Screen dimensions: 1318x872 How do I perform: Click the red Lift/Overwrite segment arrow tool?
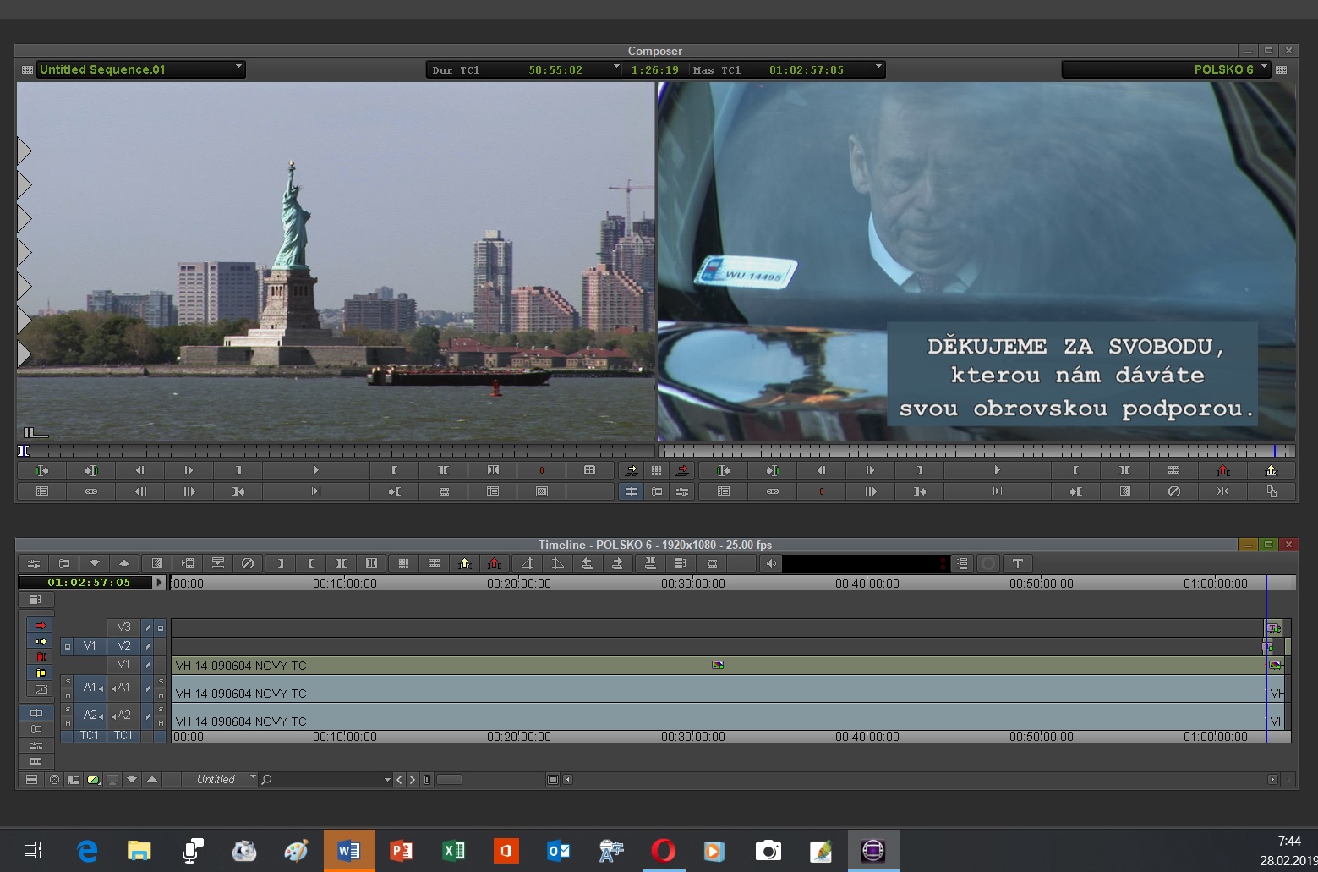pos(40,625)
